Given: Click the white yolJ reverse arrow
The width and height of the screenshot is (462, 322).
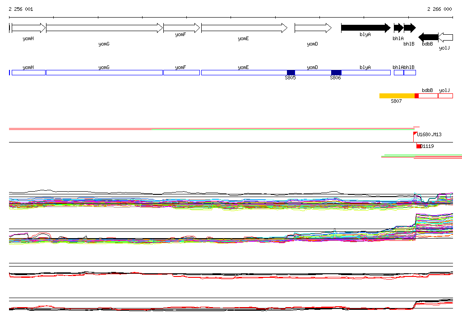Looking at the screenshot, I should [x=445, y=37].
